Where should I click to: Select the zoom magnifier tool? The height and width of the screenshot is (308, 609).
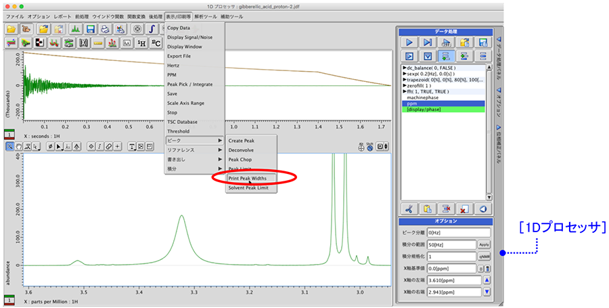(x=9, y=146)
